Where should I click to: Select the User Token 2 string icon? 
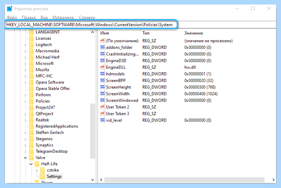click(102, 107)
